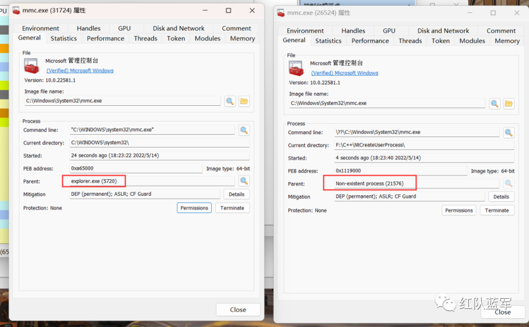529x327 pixels.
Task: Open Comment tab in mmc.exe (26524) window
Action: tap(501, 31)
